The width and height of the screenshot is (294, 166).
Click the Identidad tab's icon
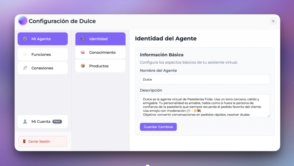83,39
